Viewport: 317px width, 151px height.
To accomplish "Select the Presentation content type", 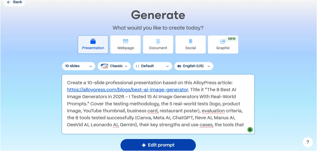I will (x=93, y=45).
